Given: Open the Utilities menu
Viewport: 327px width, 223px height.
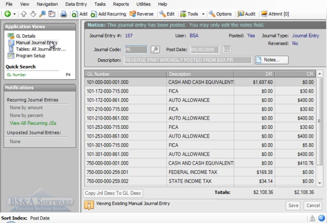Looking at the screenshot, I should (x=143, y=4).
